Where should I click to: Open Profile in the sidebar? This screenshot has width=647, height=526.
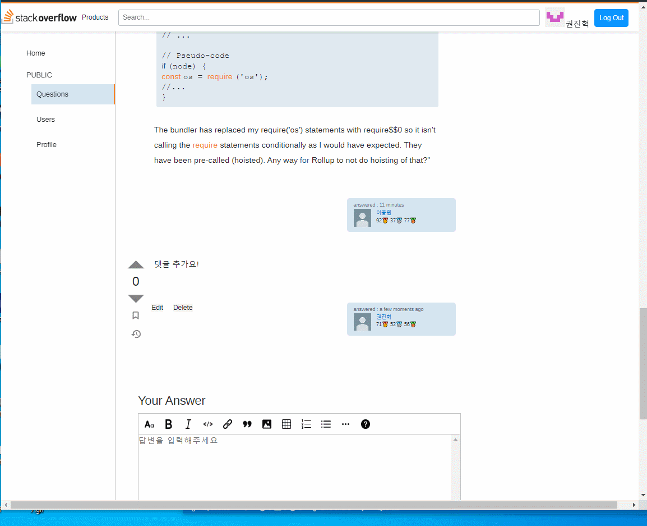pyautogui.click(x=46, y=145)
